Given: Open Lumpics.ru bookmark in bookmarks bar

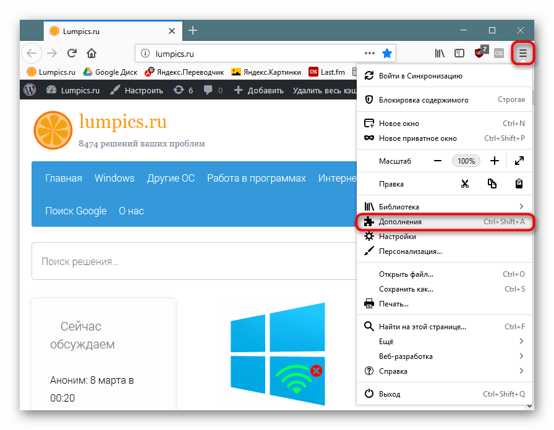Looking at the screenshot, I should 51,72.
